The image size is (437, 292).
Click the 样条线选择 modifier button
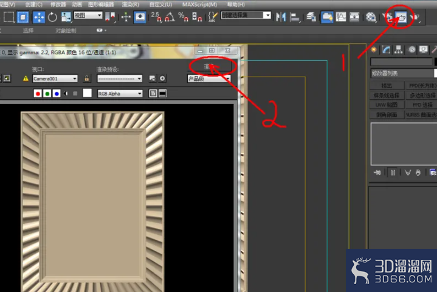(x=387, y=96)
